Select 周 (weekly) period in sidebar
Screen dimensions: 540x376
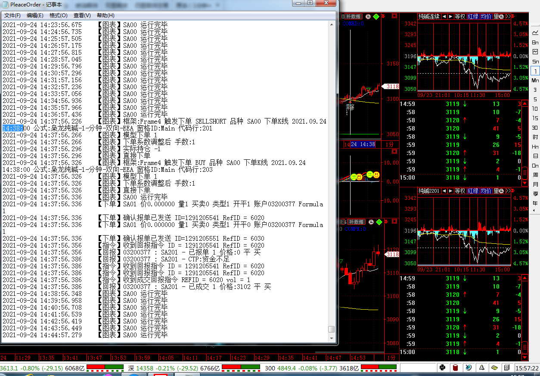click(535, 174)
